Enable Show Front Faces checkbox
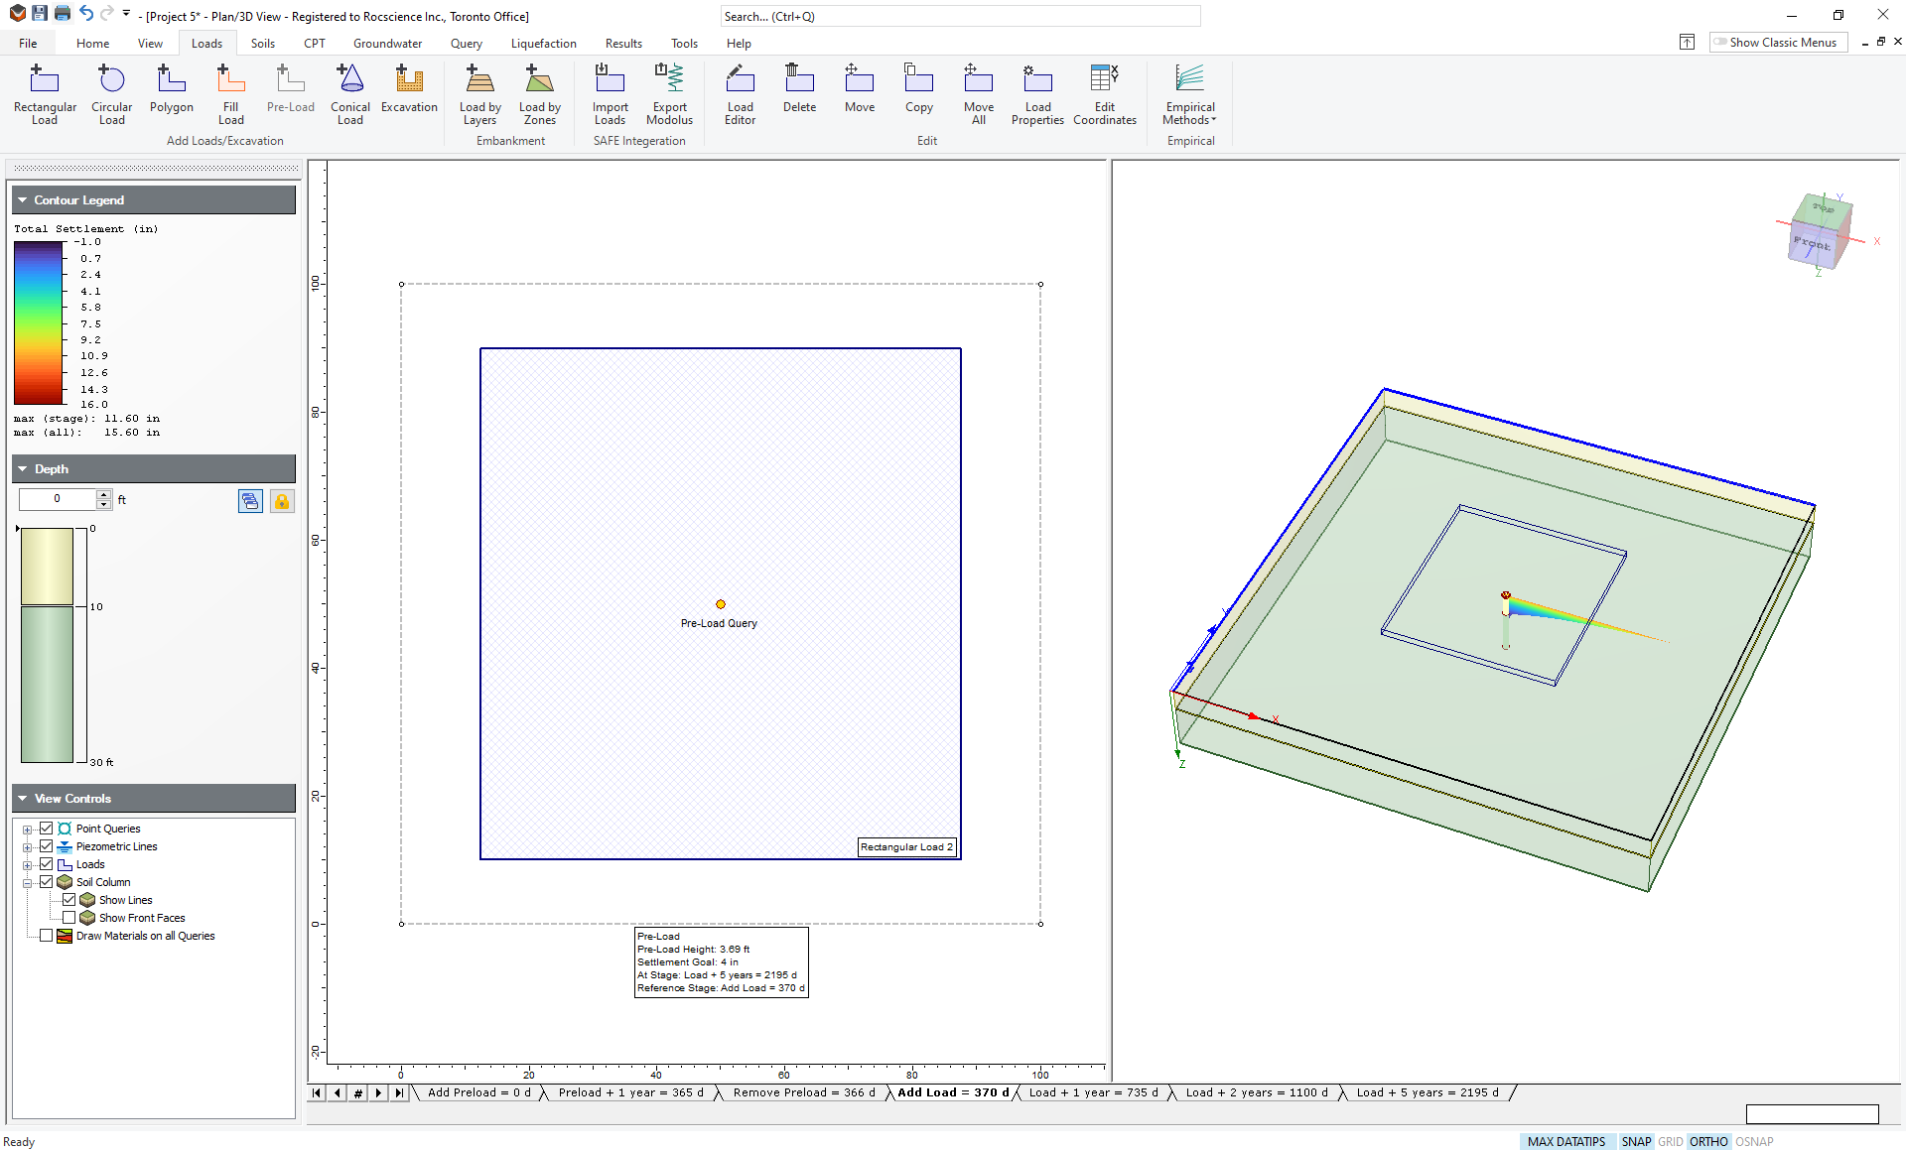Viewport: 1906px width, 1151px height. (x=69, y=918)
